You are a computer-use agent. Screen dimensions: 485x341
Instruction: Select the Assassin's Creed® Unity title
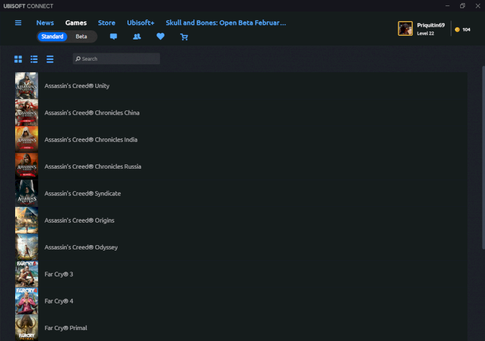pos(77,86)
